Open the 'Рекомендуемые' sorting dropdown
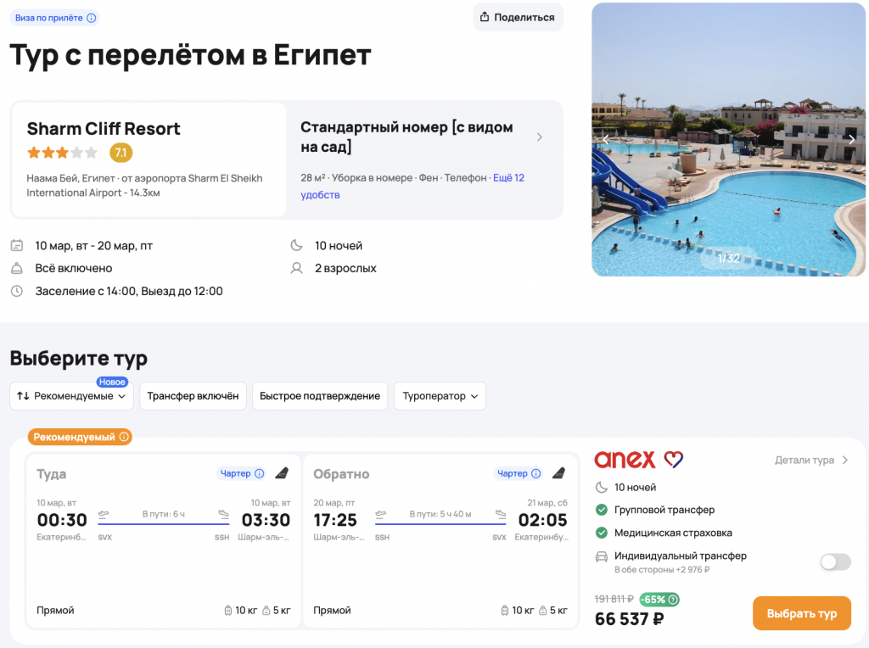Screen dimensions: 869x648 tap(72, 396)
